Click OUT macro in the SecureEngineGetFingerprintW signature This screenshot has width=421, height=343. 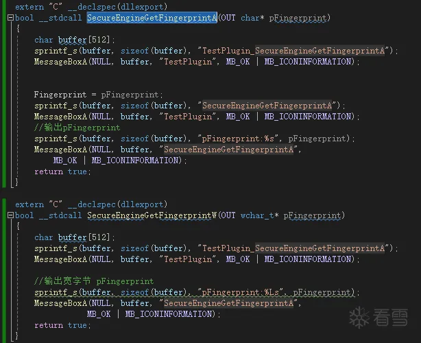click(x=228, y=215)
